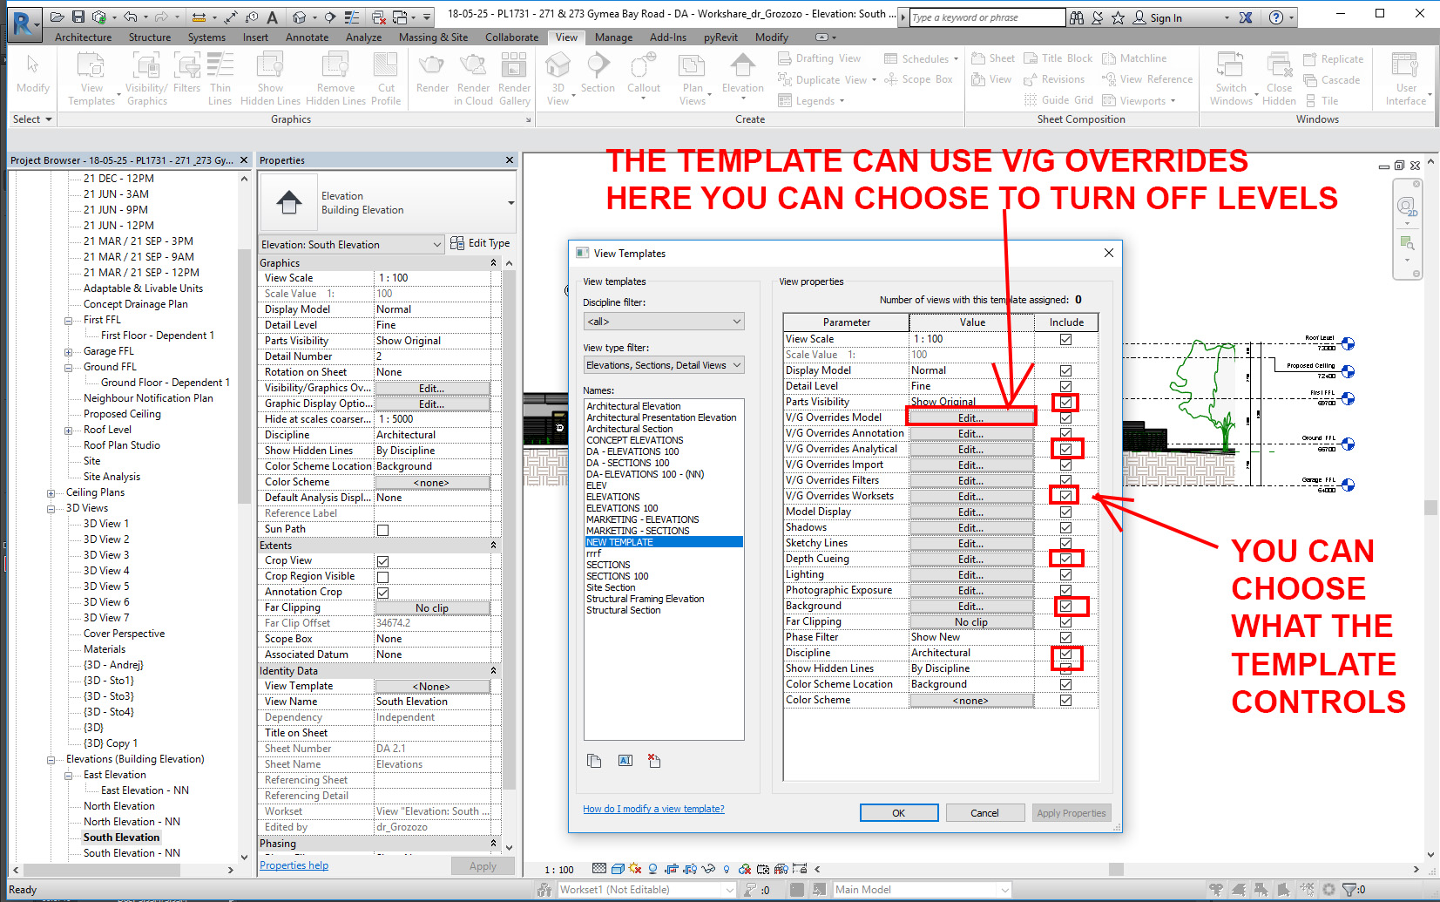Toggle off Crop Region Visible

[381, 576]
